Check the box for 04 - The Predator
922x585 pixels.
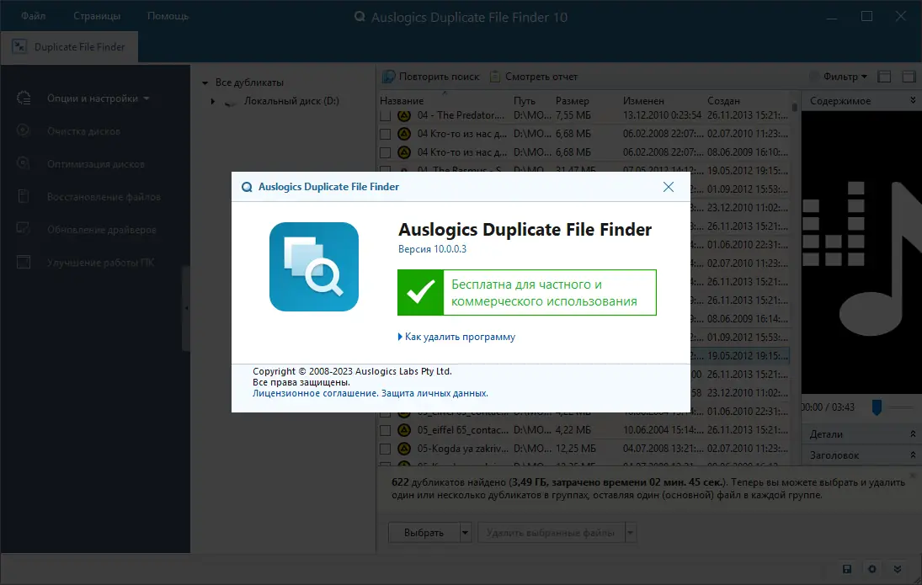(x=385, y=116)
